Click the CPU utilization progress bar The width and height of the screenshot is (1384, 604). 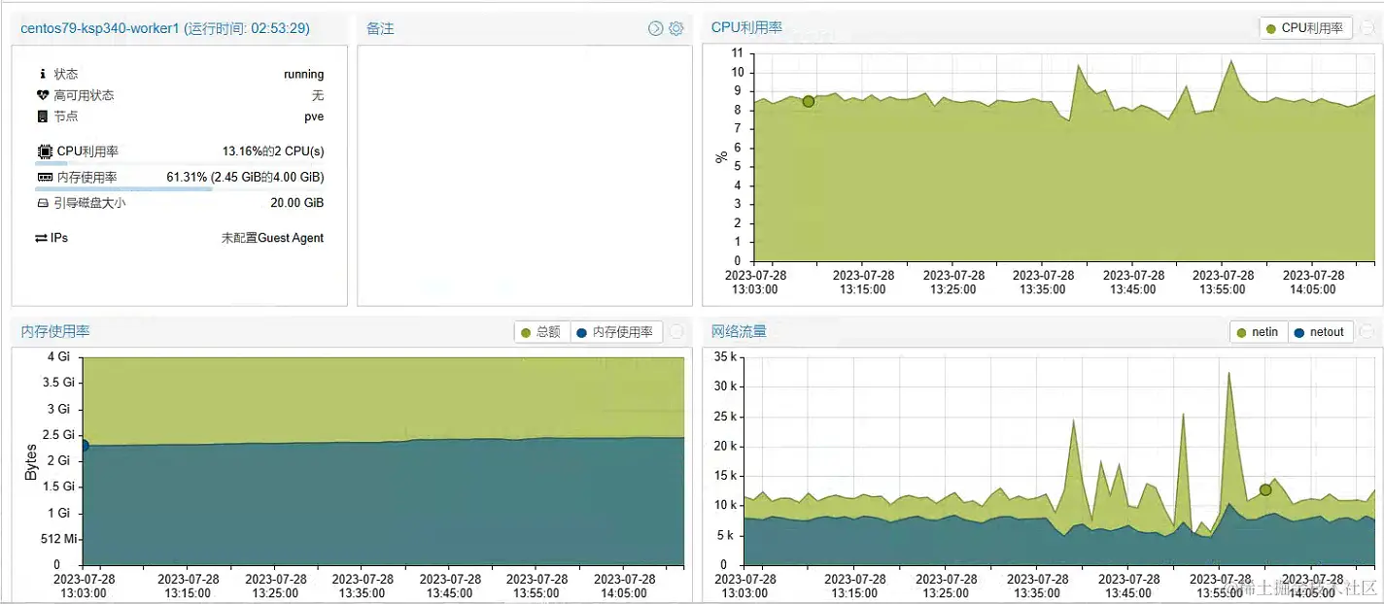pyautogui.click(x=180, y=163)
